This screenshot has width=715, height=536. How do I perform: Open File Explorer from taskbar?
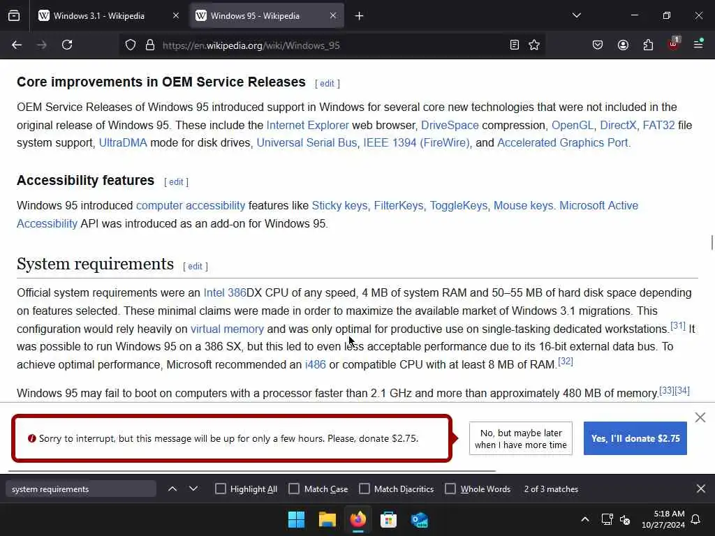(327, 519)
